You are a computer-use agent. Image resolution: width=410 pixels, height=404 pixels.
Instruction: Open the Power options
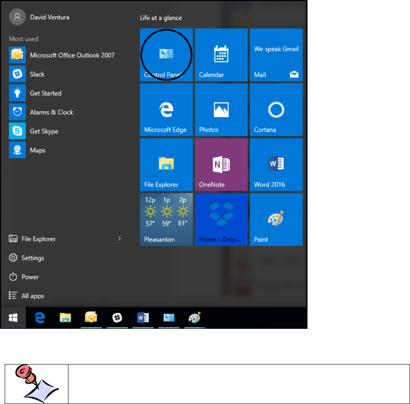click(x=24, y=277)
